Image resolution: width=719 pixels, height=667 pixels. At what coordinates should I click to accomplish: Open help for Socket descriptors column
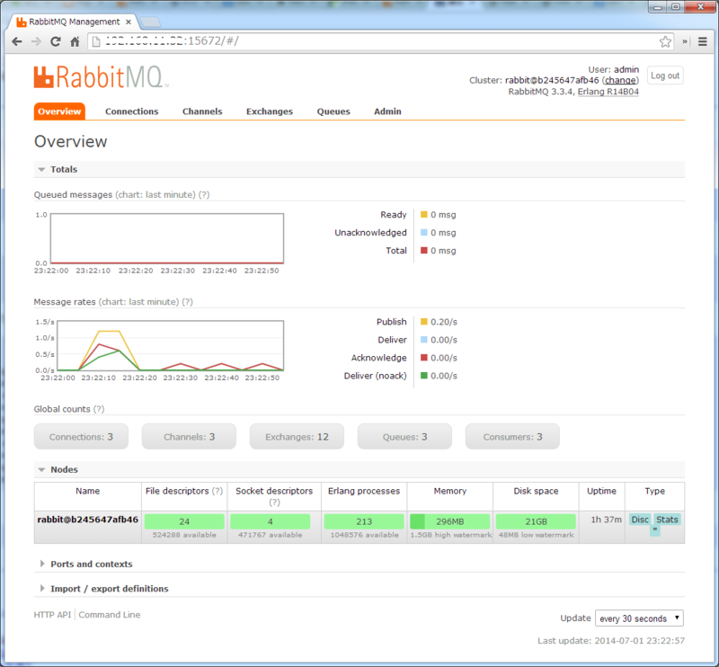(x=274, y=502)
